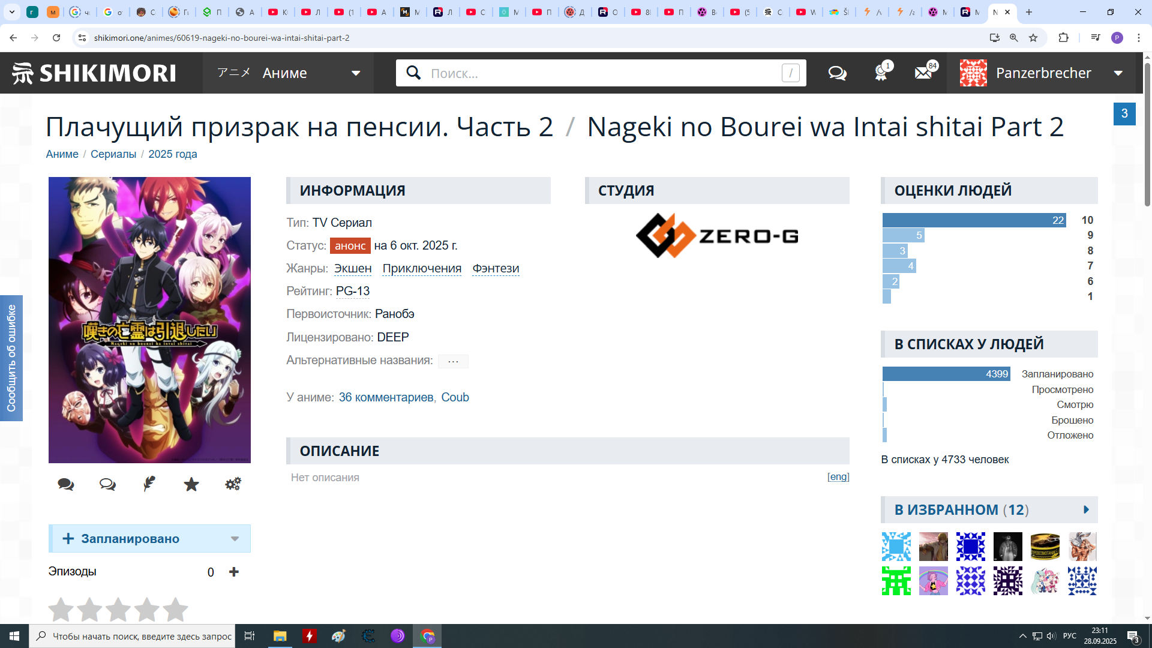The width and height of the screenshot is (1152, 648).
Task: Open the Сериалы breadcrumb link
Action: point(113,154)
